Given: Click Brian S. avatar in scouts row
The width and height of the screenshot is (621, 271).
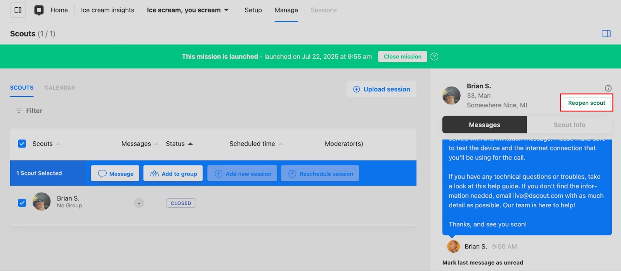Looking at the screenshot, I should [42, 202].
